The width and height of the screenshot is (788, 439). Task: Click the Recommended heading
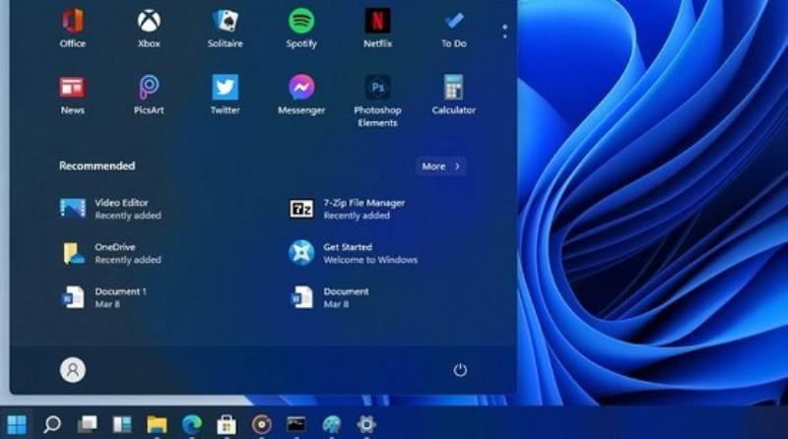[x=97, y=165]
